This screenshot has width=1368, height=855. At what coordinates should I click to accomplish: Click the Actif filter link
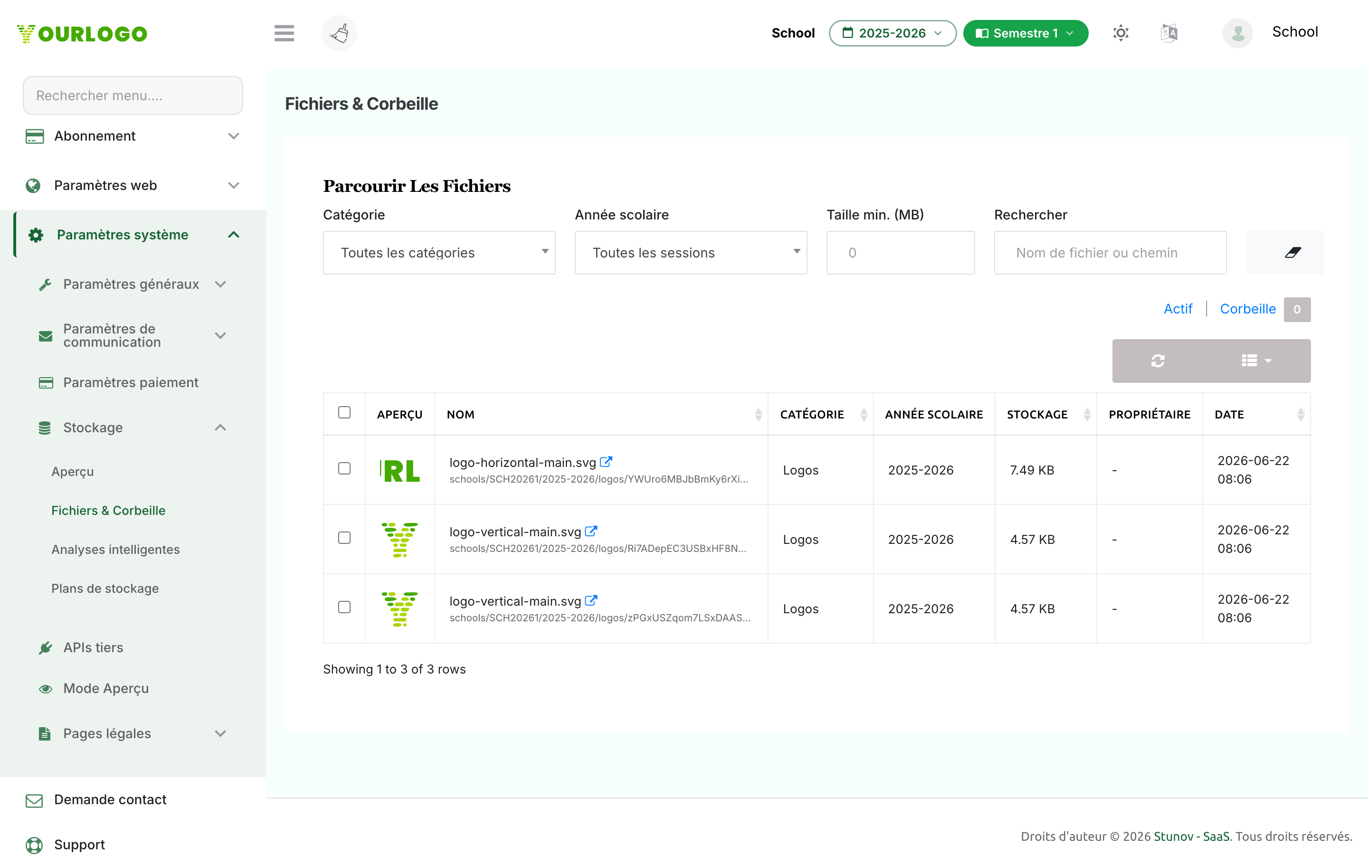coord(1178,309)
